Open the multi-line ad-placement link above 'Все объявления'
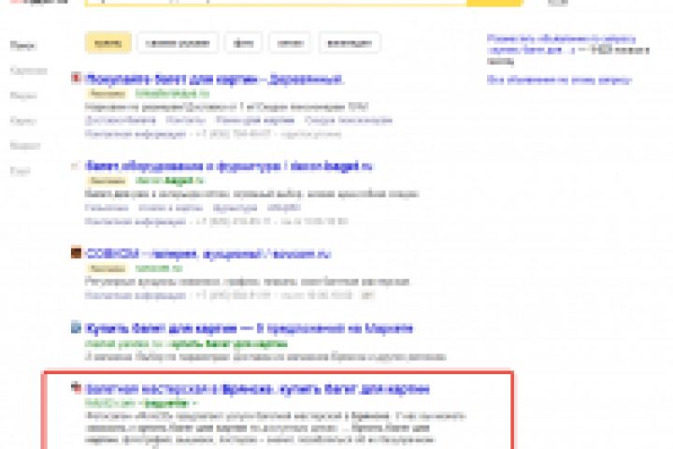The image size is (673, 449). [562, 44]
